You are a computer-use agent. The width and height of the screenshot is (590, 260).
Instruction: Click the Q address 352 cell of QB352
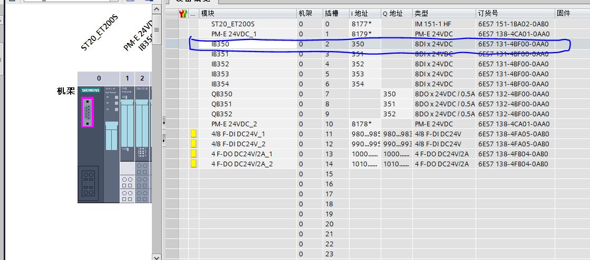click(x=396, y=114)
